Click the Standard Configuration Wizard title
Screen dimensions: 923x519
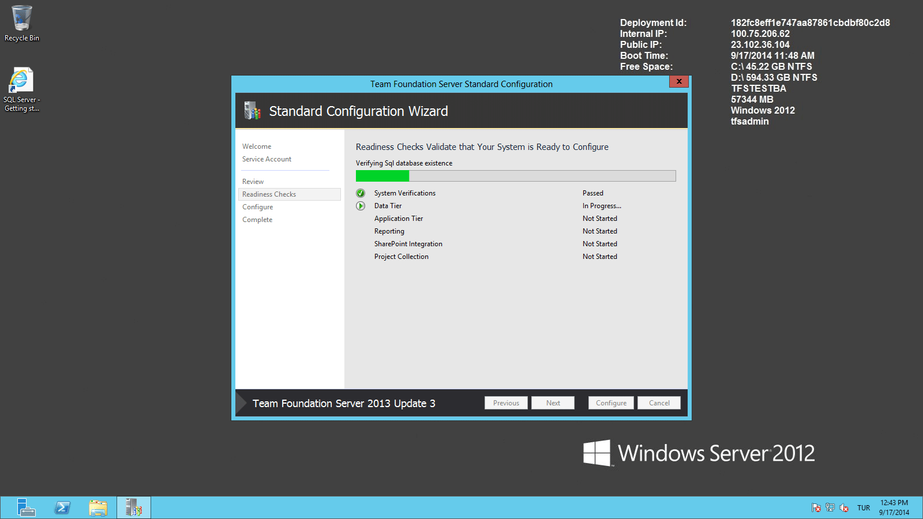pos(358,111)
